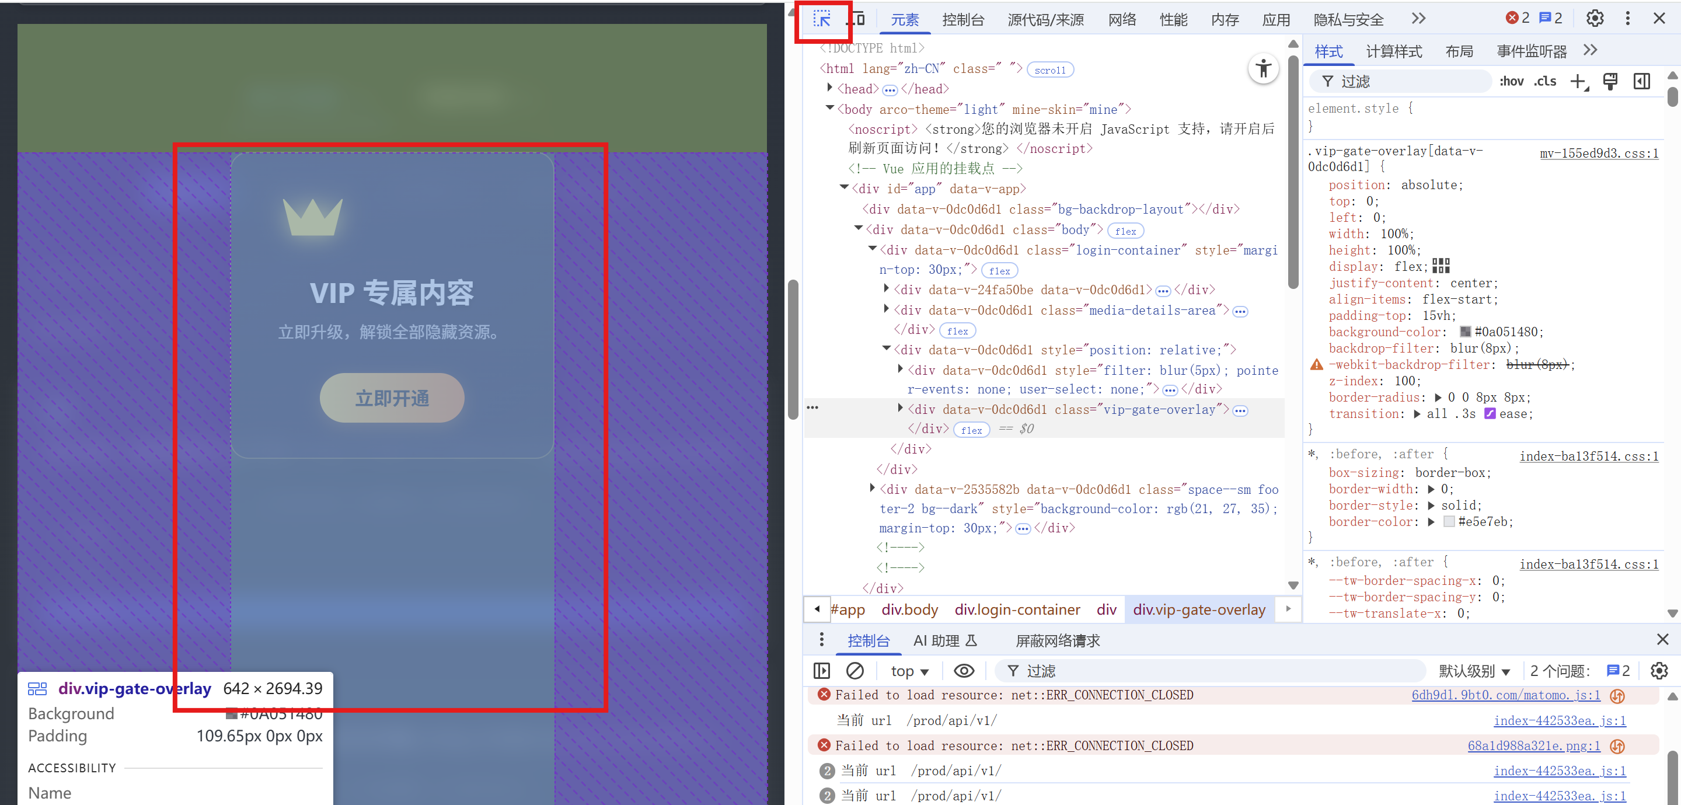Click background-color #0a051480 swatch

click(1464, 332)
